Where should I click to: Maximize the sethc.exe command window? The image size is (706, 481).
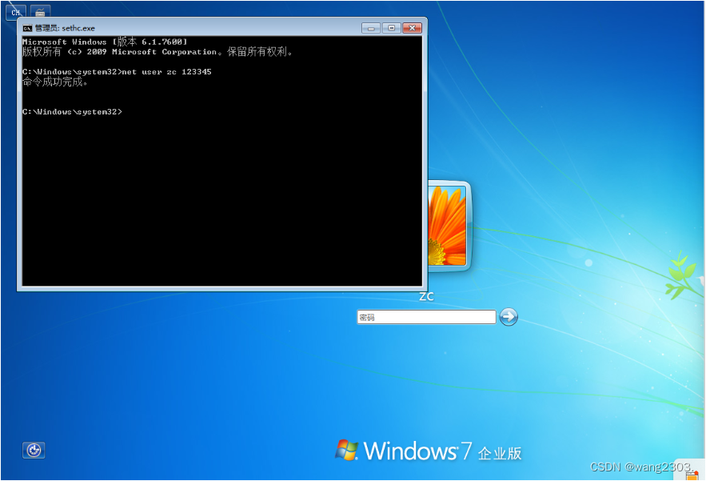391,28
